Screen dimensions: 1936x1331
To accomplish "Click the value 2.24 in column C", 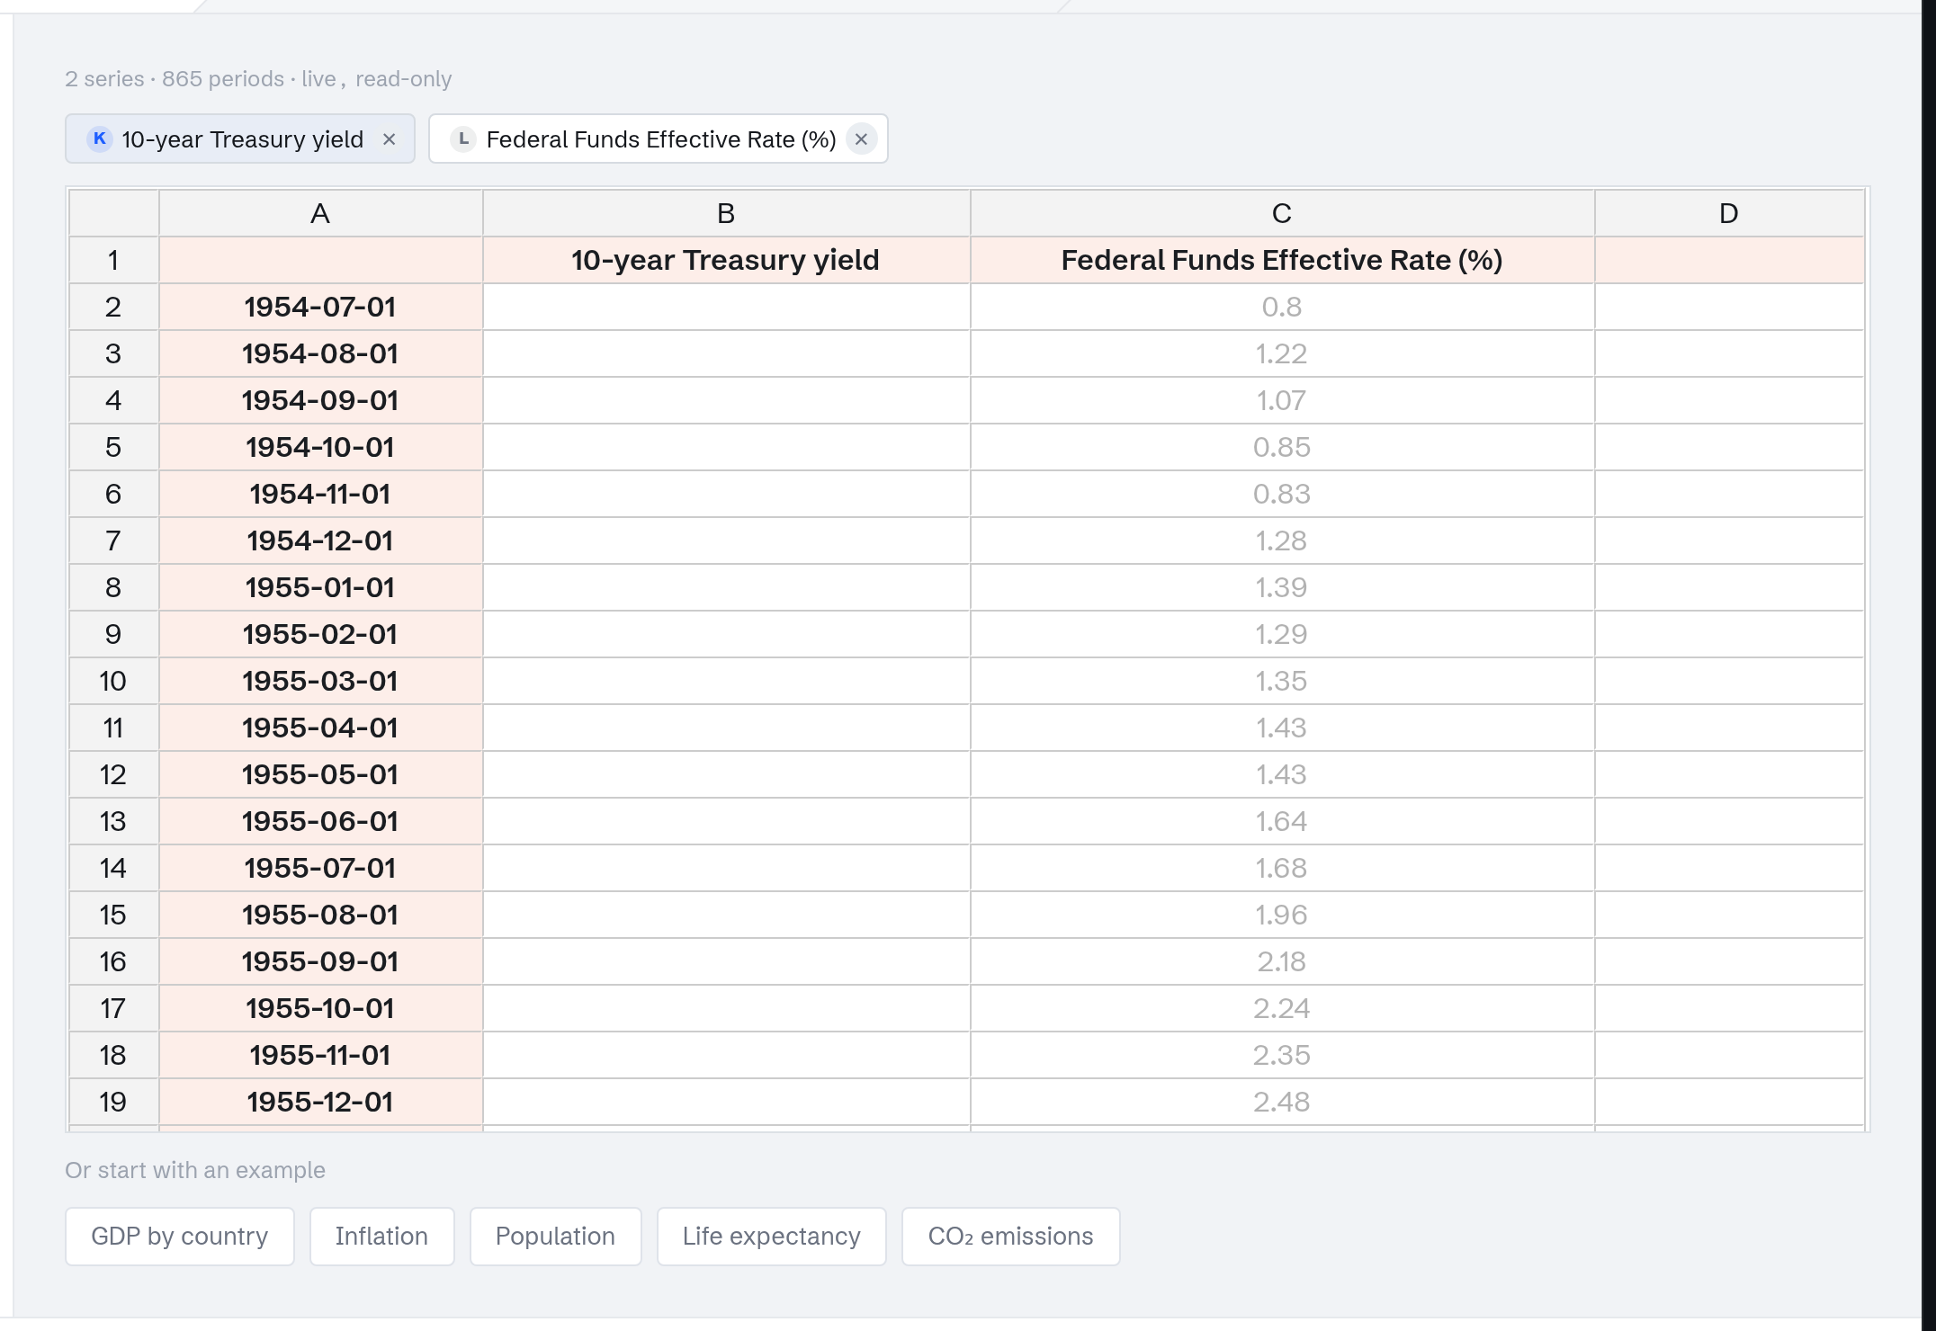I will point(1282,1008).
